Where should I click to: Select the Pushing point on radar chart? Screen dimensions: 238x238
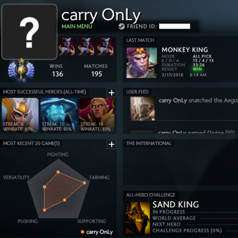tap(45, 210)
